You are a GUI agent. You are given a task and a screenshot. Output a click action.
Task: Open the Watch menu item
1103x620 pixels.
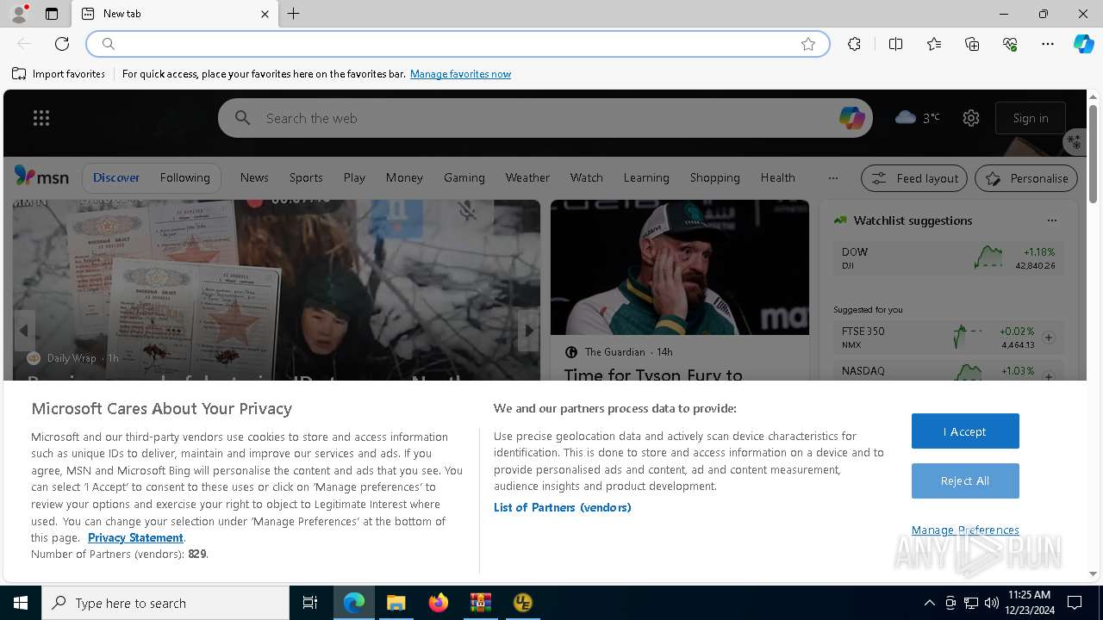(586, 177)
